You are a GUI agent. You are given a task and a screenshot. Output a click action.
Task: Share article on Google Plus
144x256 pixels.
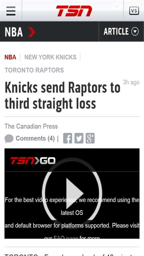pyautogui.click(x=90, y=138)
